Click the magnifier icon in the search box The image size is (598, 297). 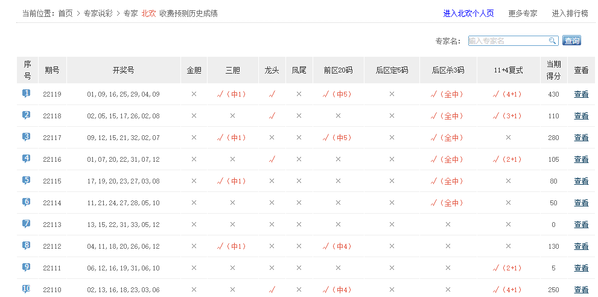pyautogui.click(x=552, y=40)
